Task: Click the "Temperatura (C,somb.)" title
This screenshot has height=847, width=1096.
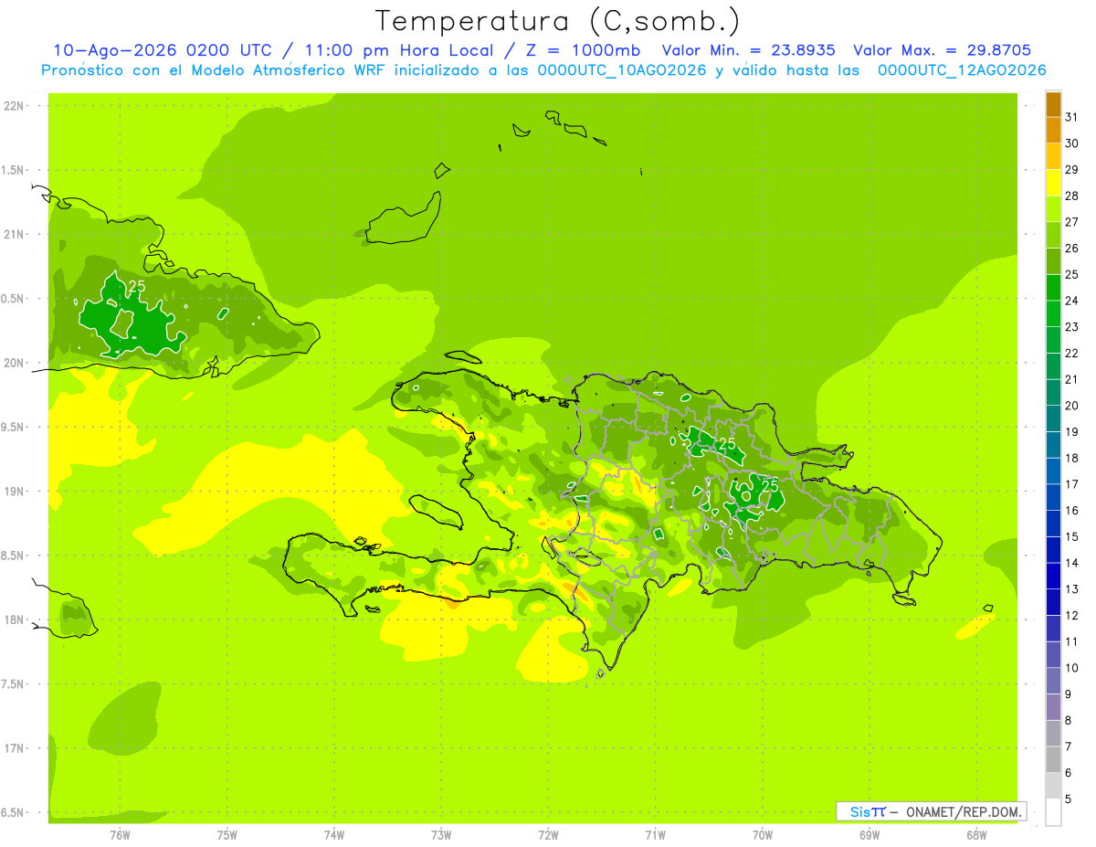Action: click(x=558, y=21)
